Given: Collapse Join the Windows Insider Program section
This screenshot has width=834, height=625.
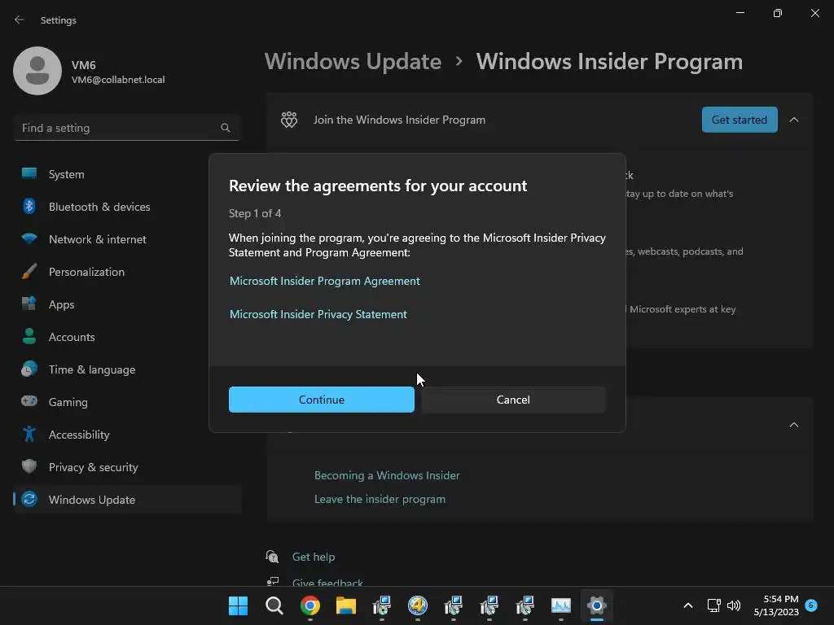Looking at the screenshot, I should click(x=793, y=120).
